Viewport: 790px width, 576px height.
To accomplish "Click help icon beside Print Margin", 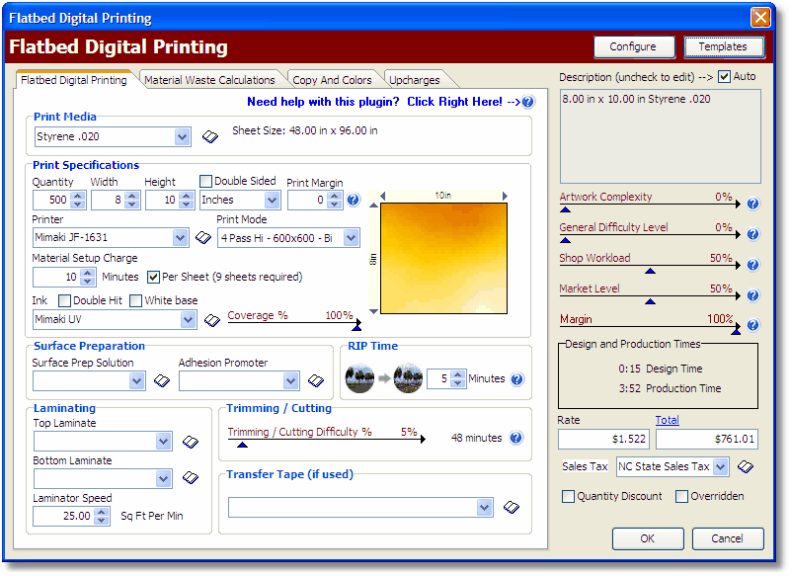I will 354,201.
